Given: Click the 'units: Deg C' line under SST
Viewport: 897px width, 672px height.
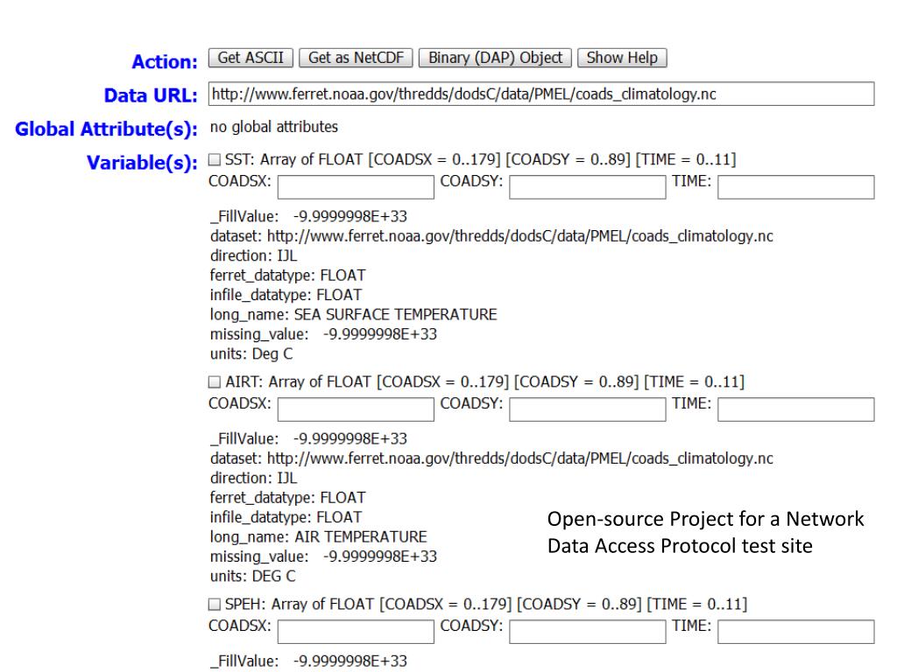Looking at the screenshot, I should pos(251,353).
